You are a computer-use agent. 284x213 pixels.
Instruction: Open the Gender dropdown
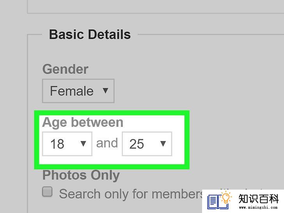click(x=78, y=91)
